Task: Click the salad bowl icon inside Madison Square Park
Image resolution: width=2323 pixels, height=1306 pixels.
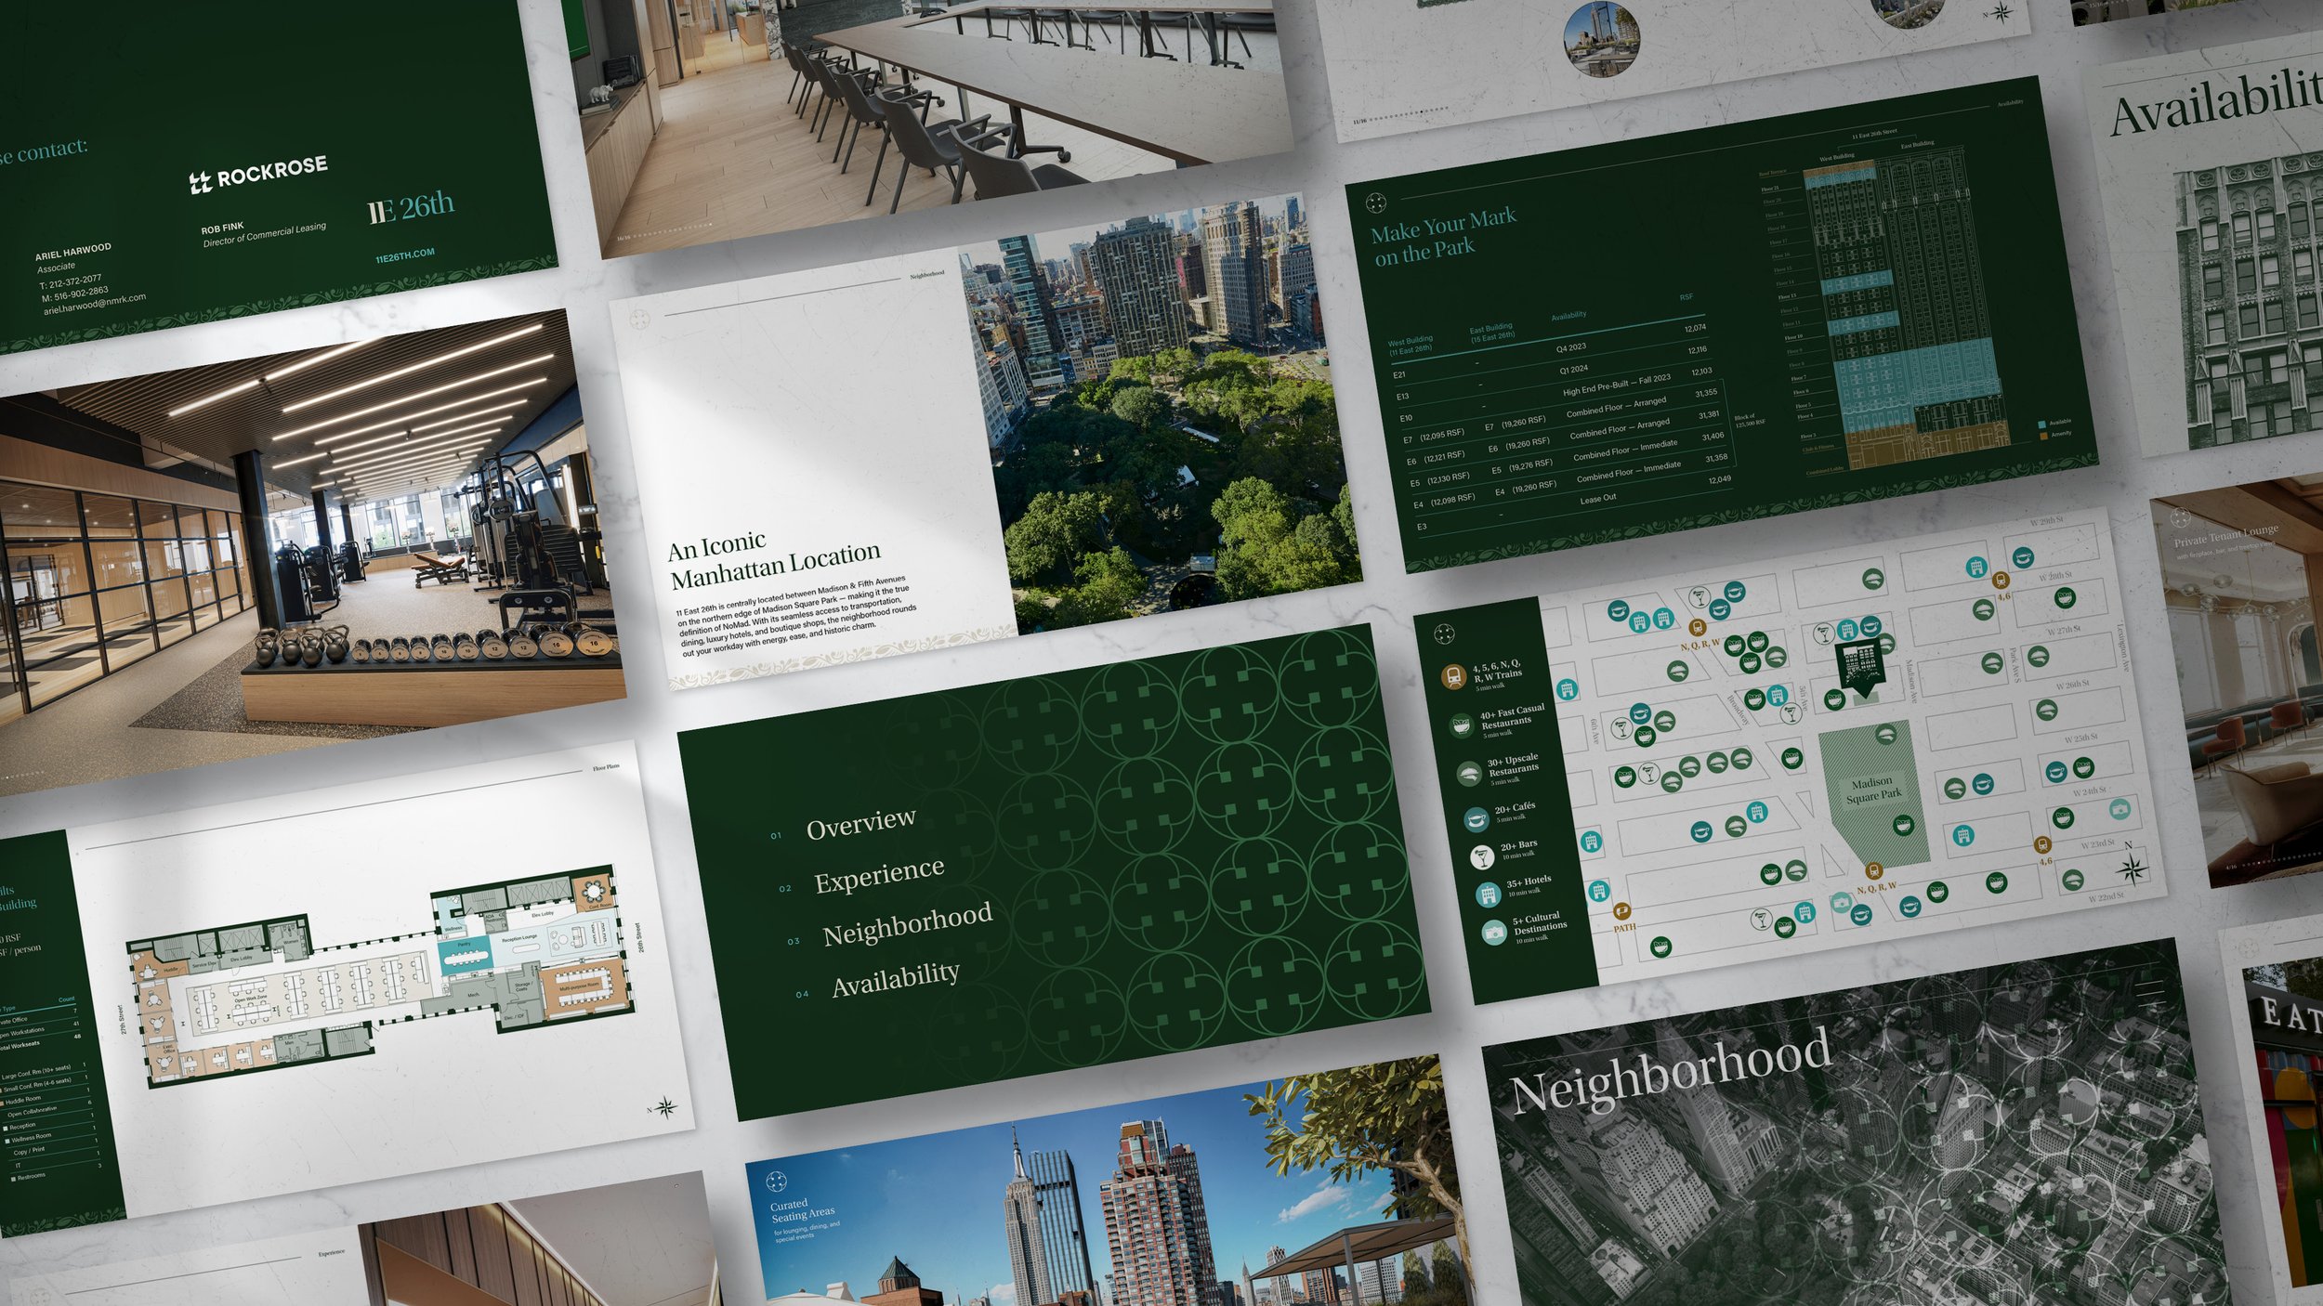Action: 1903,825
